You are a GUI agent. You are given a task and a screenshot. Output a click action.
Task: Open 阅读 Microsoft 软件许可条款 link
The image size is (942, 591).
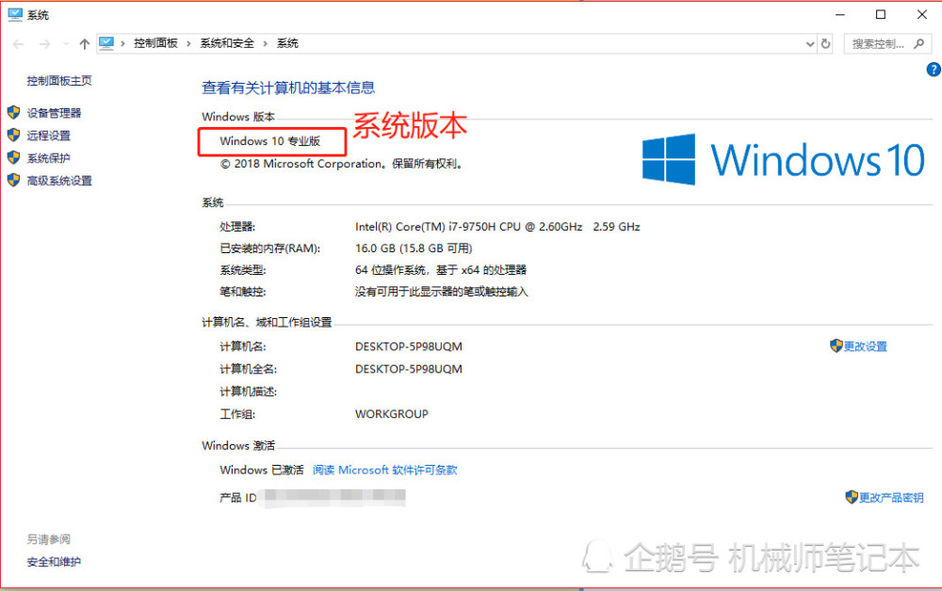[x=385, y=470]
